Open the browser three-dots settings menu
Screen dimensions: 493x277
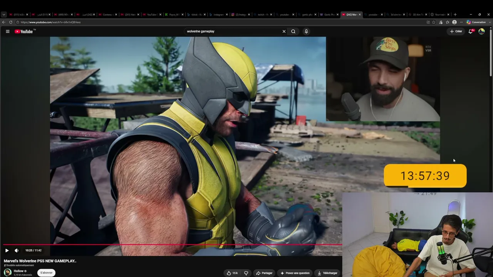pyautogui.click(x=461, y=22)
